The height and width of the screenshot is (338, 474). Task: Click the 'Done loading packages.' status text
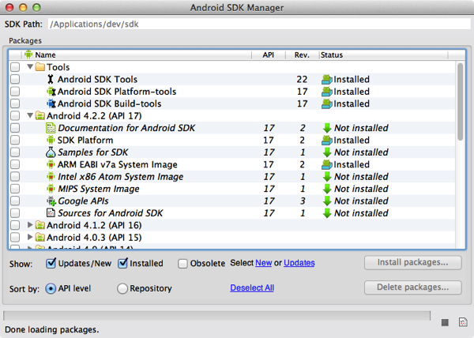click(x=51, y=329)
